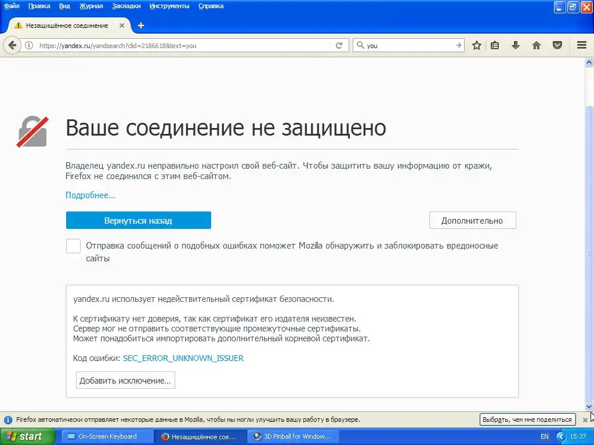Focus the search box containing 'you'
The image size is (594, 445).
[409, 45]
